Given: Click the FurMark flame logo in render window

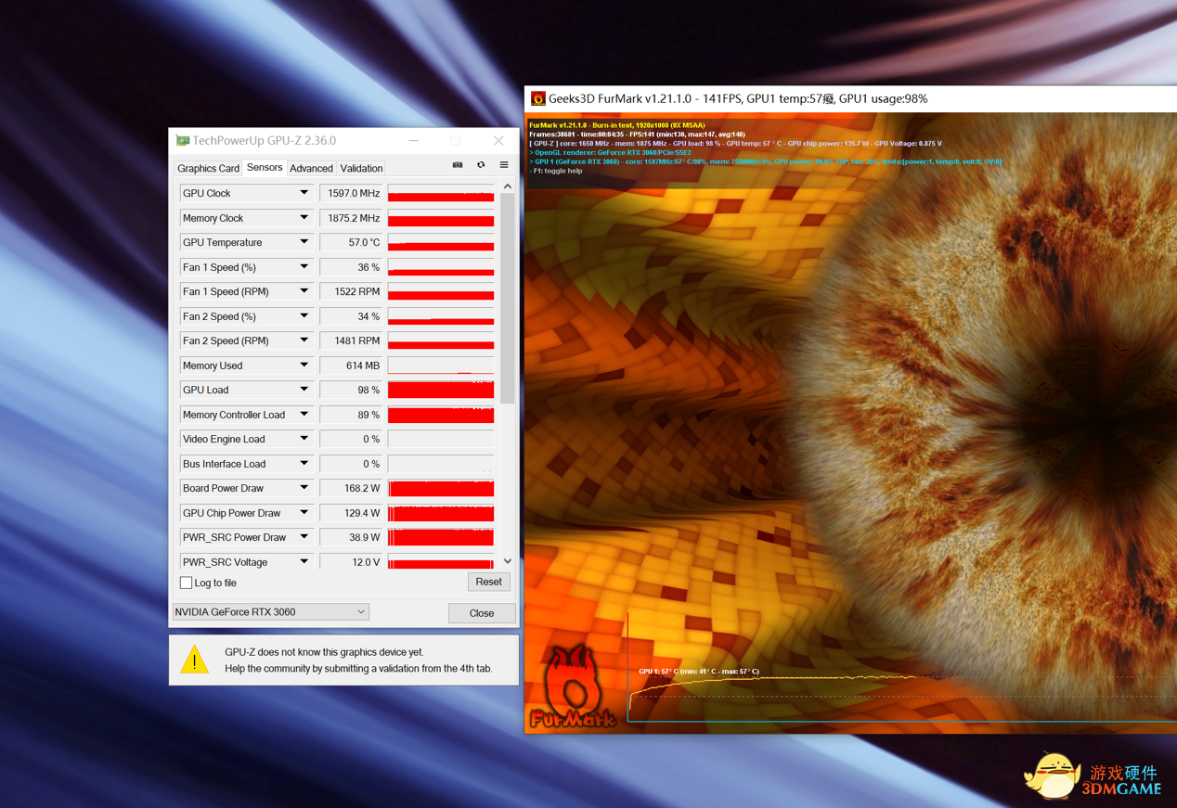Looking at the screenshot, I should click(574, 686).
